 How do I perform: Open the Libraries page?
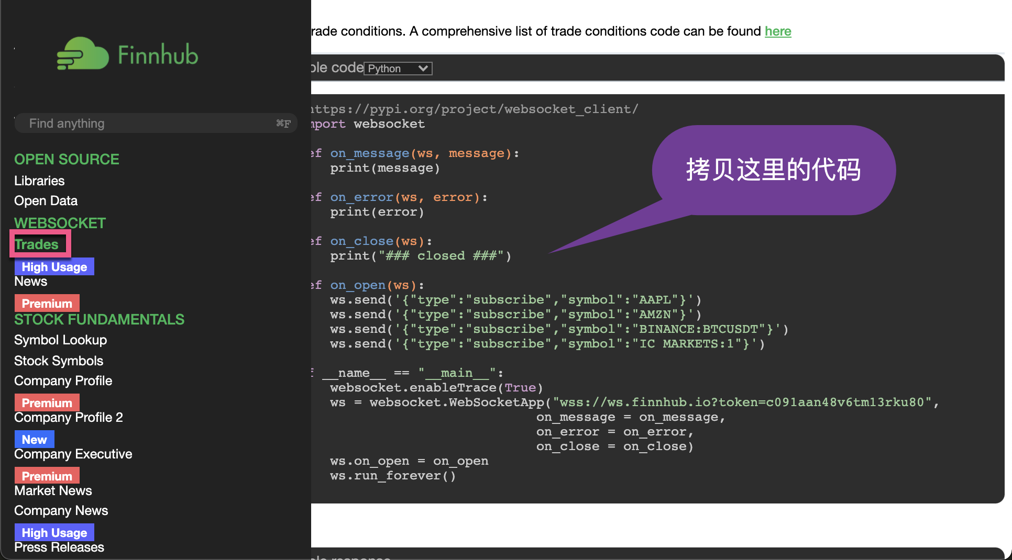(x=39, y=181)
